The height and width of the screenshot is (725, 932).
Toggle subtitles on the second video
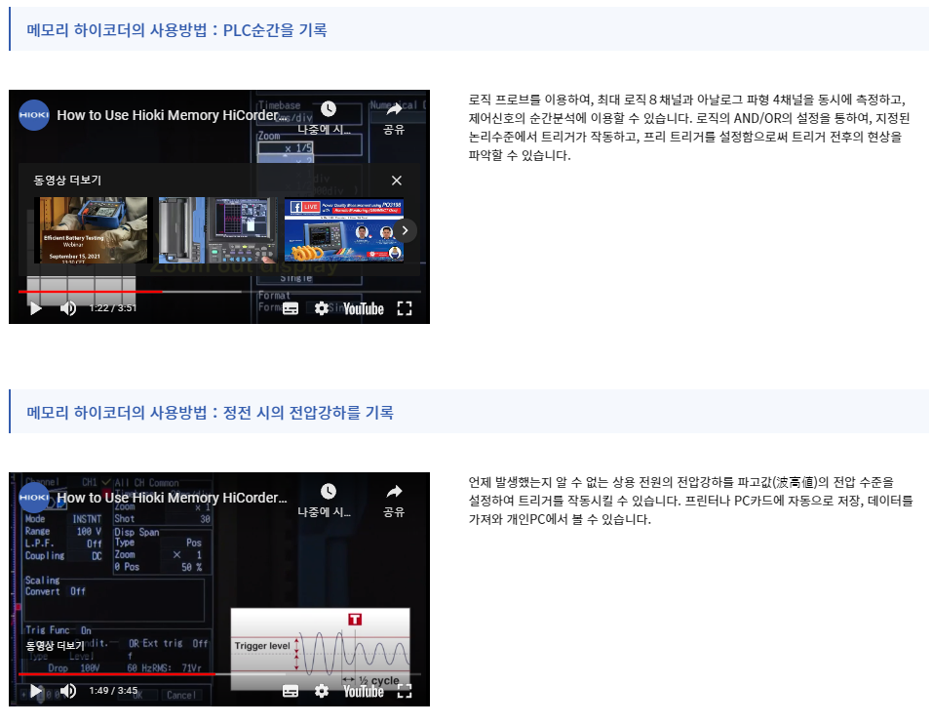click(x=291, y=691)
